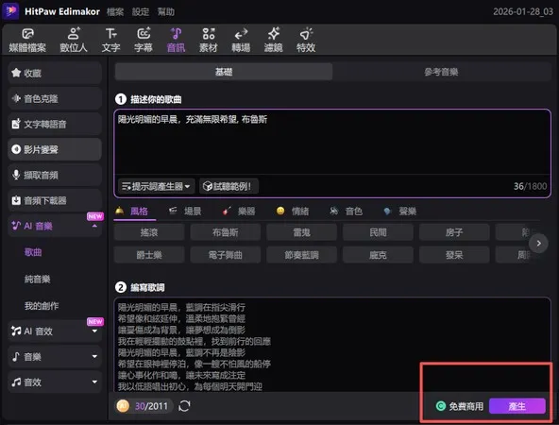The image size is (559, 425).
Task: Open the 幫助 help menu
Action: coord(166,11)
